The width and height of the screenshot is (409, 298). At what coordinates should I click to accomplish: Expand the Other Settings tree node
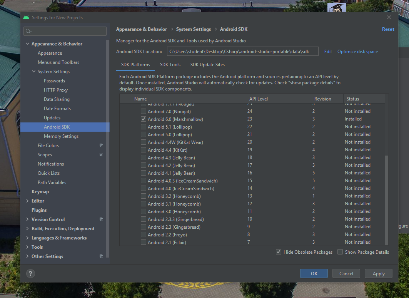(x=27, y=256)
